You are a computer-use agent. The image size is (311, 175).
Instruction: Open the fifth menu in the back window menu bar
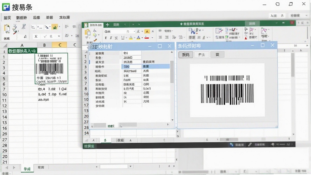[65, 17]
